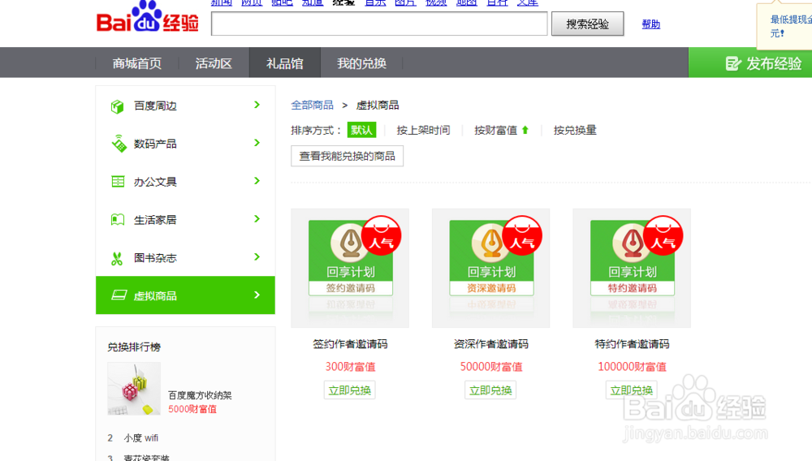Click the 小度 wifi ranking entry
The image size is (812, 461).
coord(140,438)
